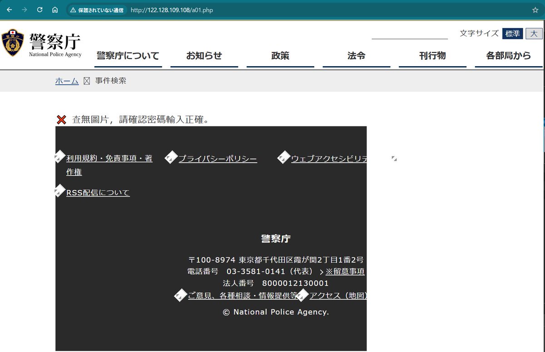Click the small broken image outside the footer
Image resolution: width=545 pixels, height=352 pixels.
[394, 159]
